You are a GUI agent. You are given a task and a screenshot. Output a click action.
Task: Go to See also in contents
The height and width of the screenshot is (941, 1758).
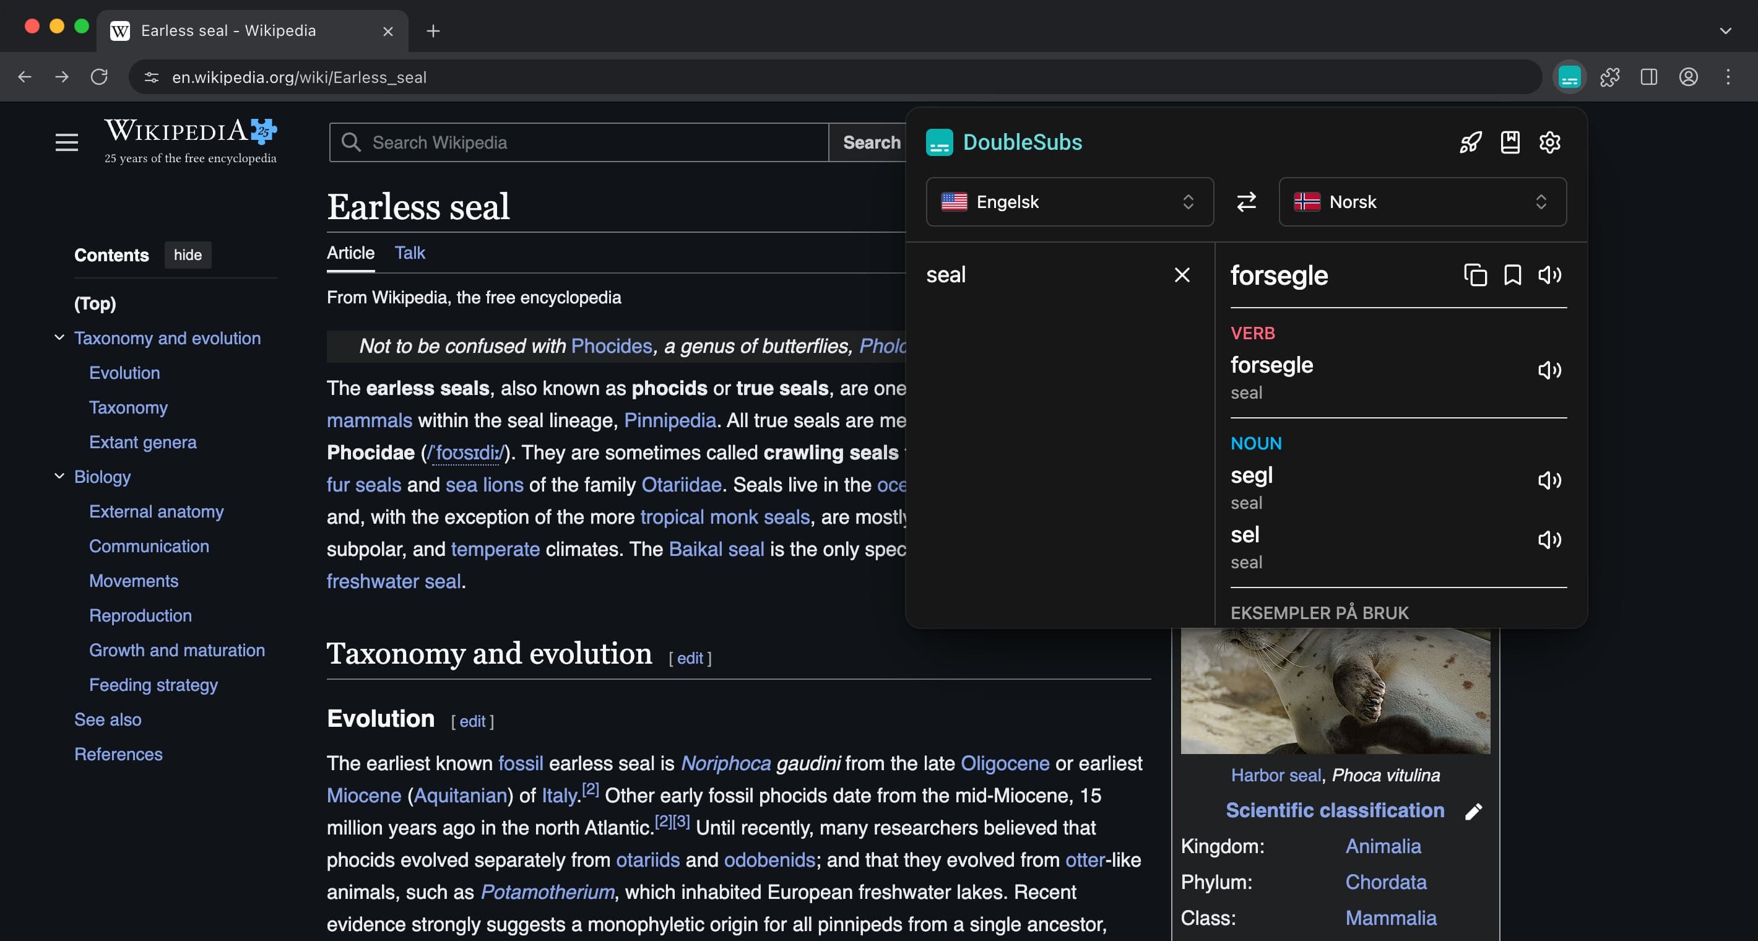108,720
